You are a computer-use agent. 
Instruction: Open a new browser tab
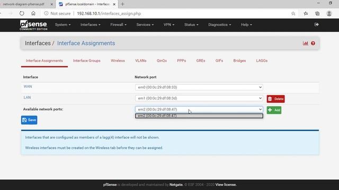[x=122, y=4]
